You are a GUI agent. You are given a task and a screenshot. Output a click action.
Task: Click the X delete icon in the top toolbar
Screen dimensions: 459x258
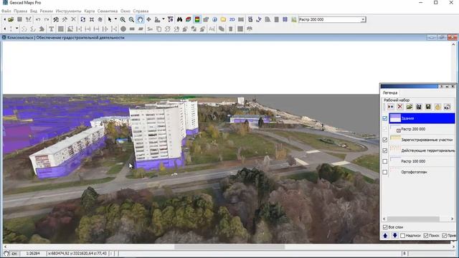pyautogui.click(x=73, y=19)
